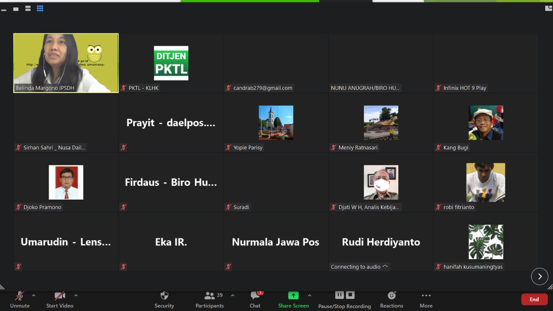Select Belinda Margono's video tile
Screen dimensions: 553x311
66,63
